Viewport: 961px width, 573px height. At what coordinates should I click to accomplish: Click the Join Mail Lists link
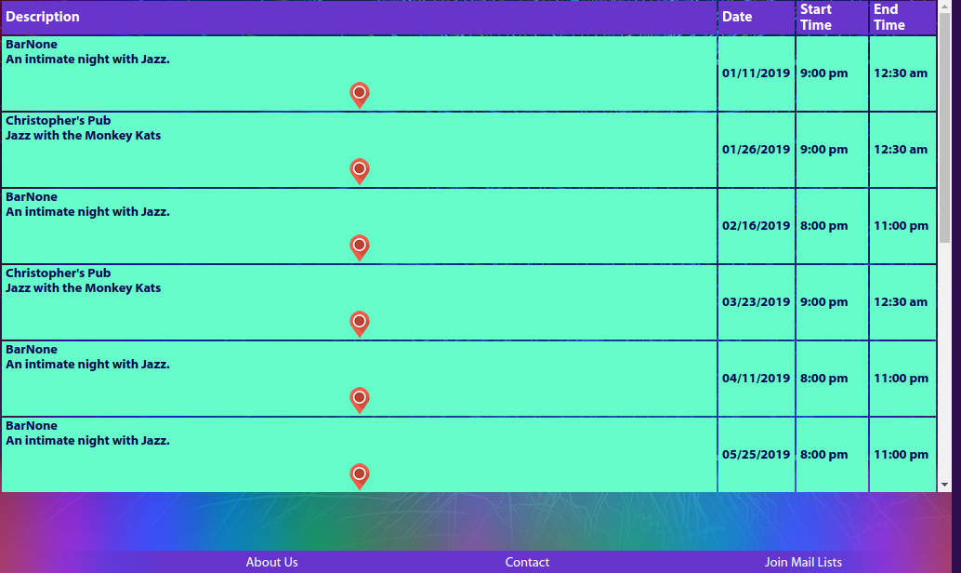[x=803, y=562]
